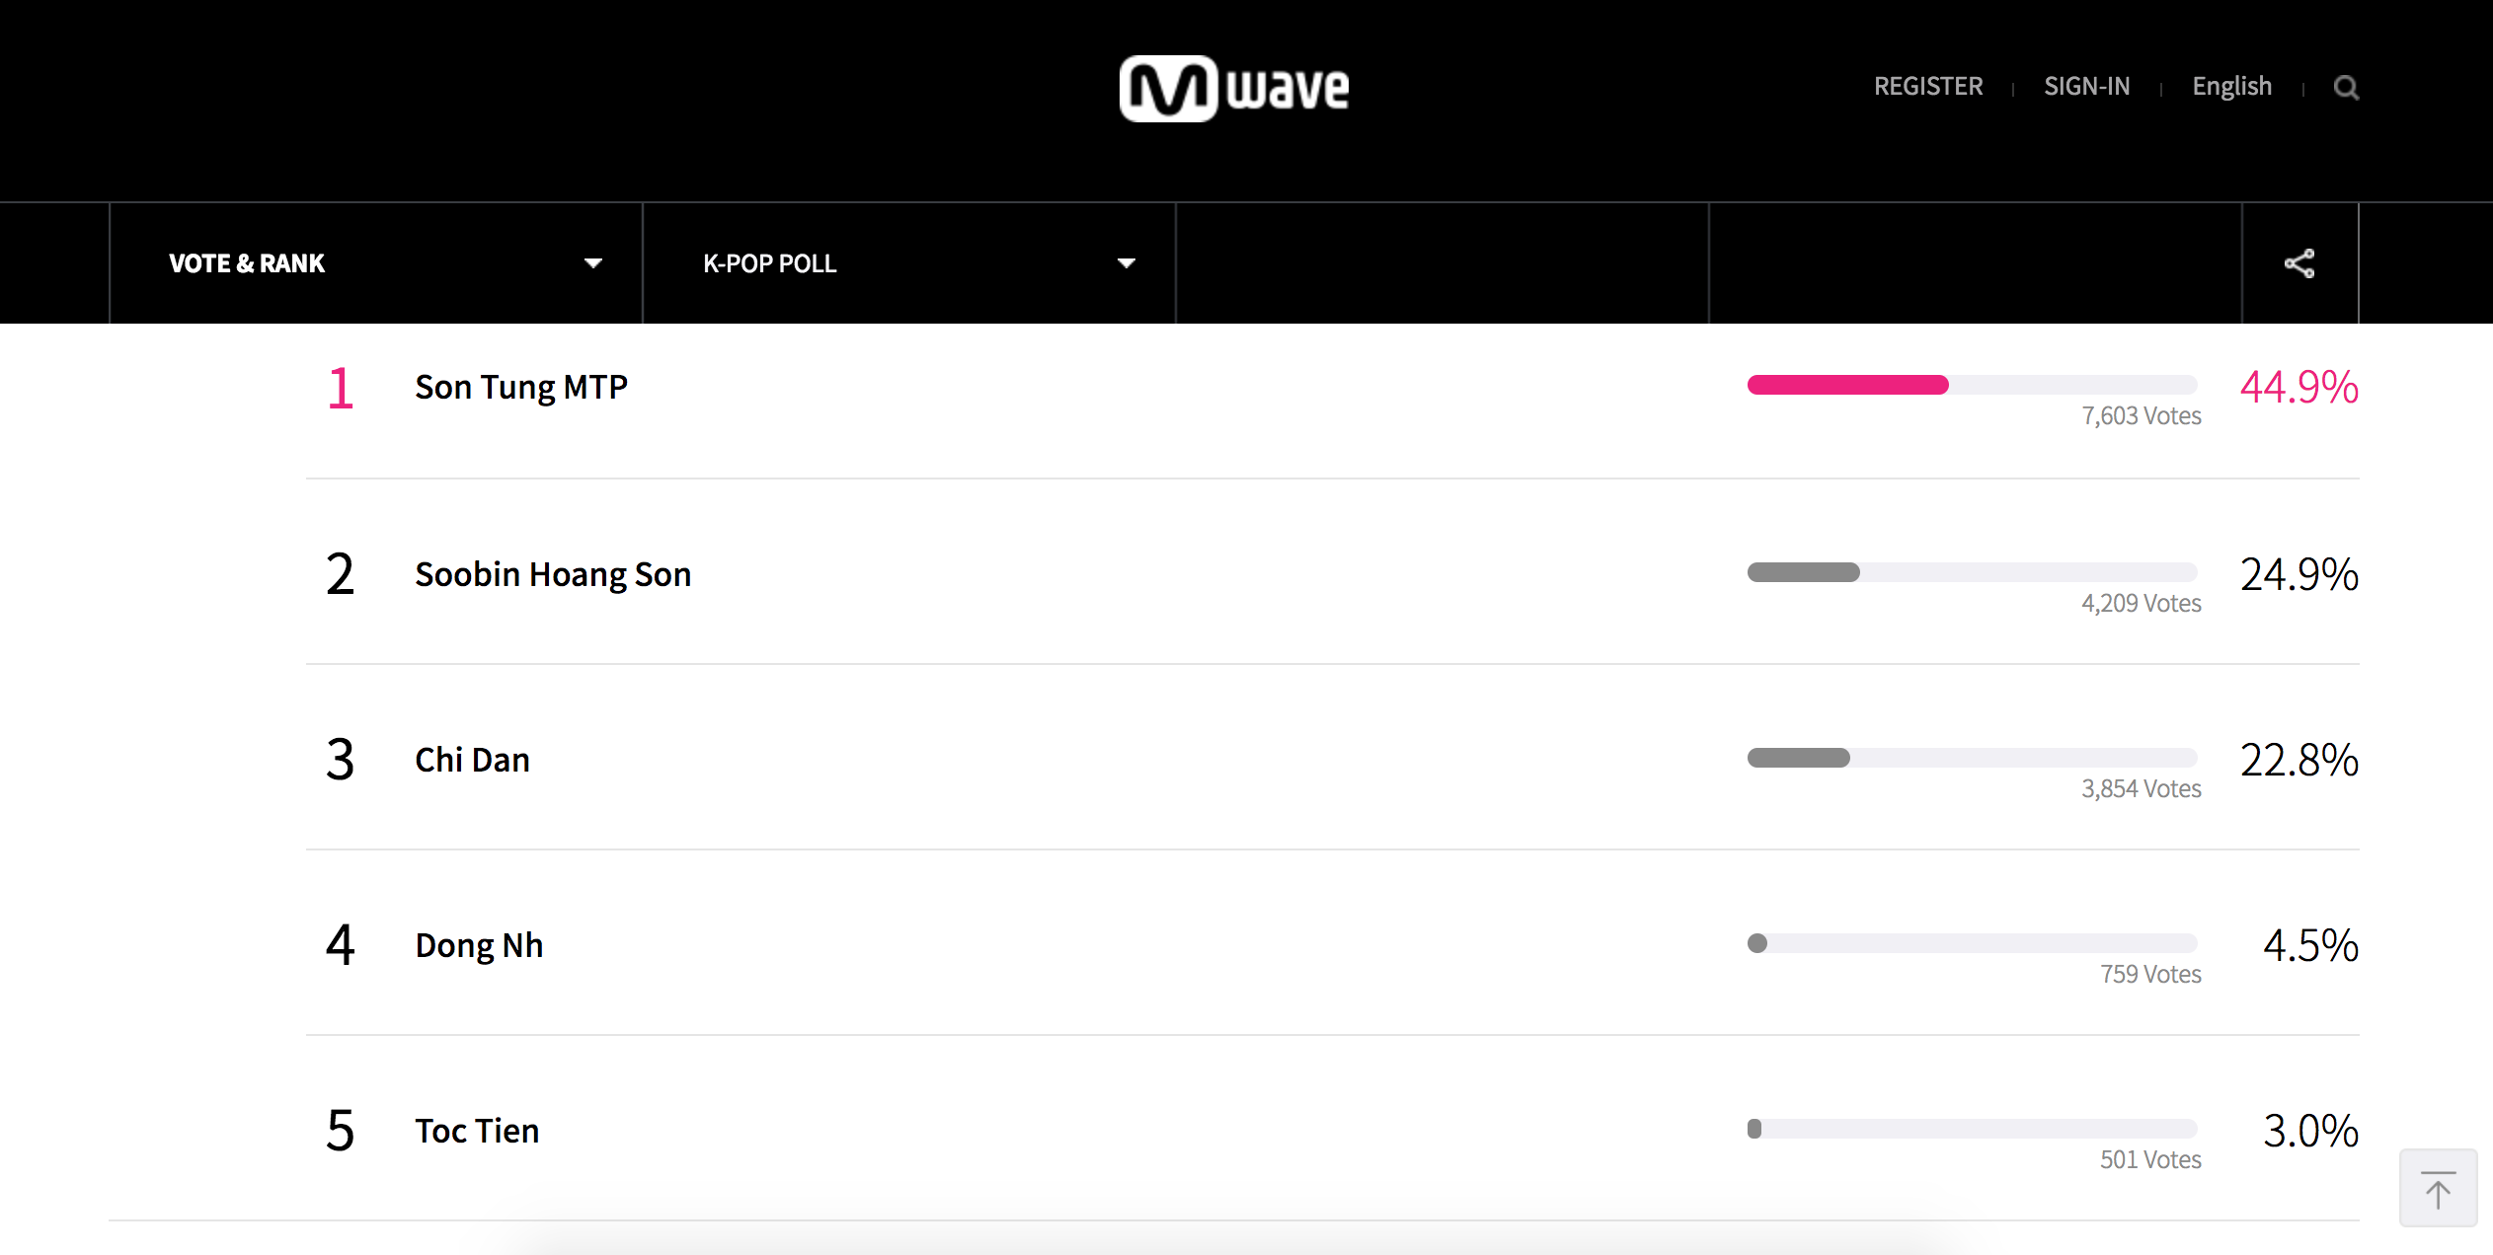Click the SIGN-IN link

click(2086, 87)
